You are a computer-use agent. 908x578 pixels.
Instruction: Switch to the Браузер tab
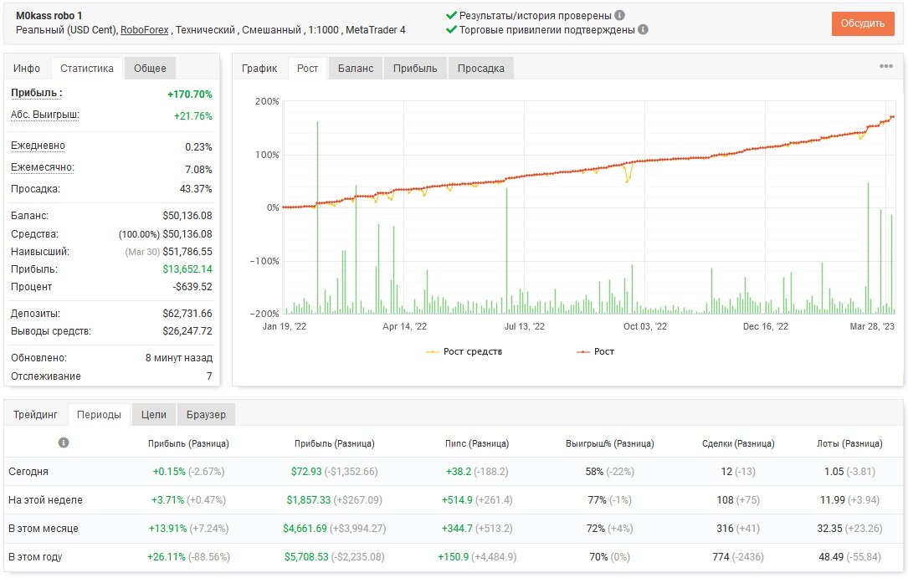206,415
